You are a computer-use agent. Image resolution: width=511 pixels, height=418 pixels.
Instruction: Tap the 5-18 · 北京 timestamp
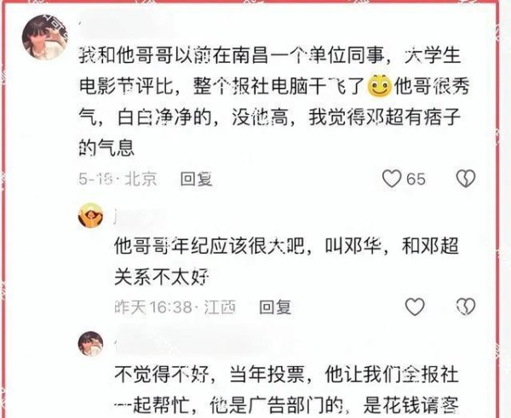(x=118, y=179)
